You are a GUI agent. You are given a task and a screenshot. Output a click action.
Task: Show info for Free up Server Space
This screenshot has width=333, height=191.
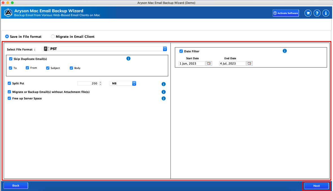pos(163,98)
